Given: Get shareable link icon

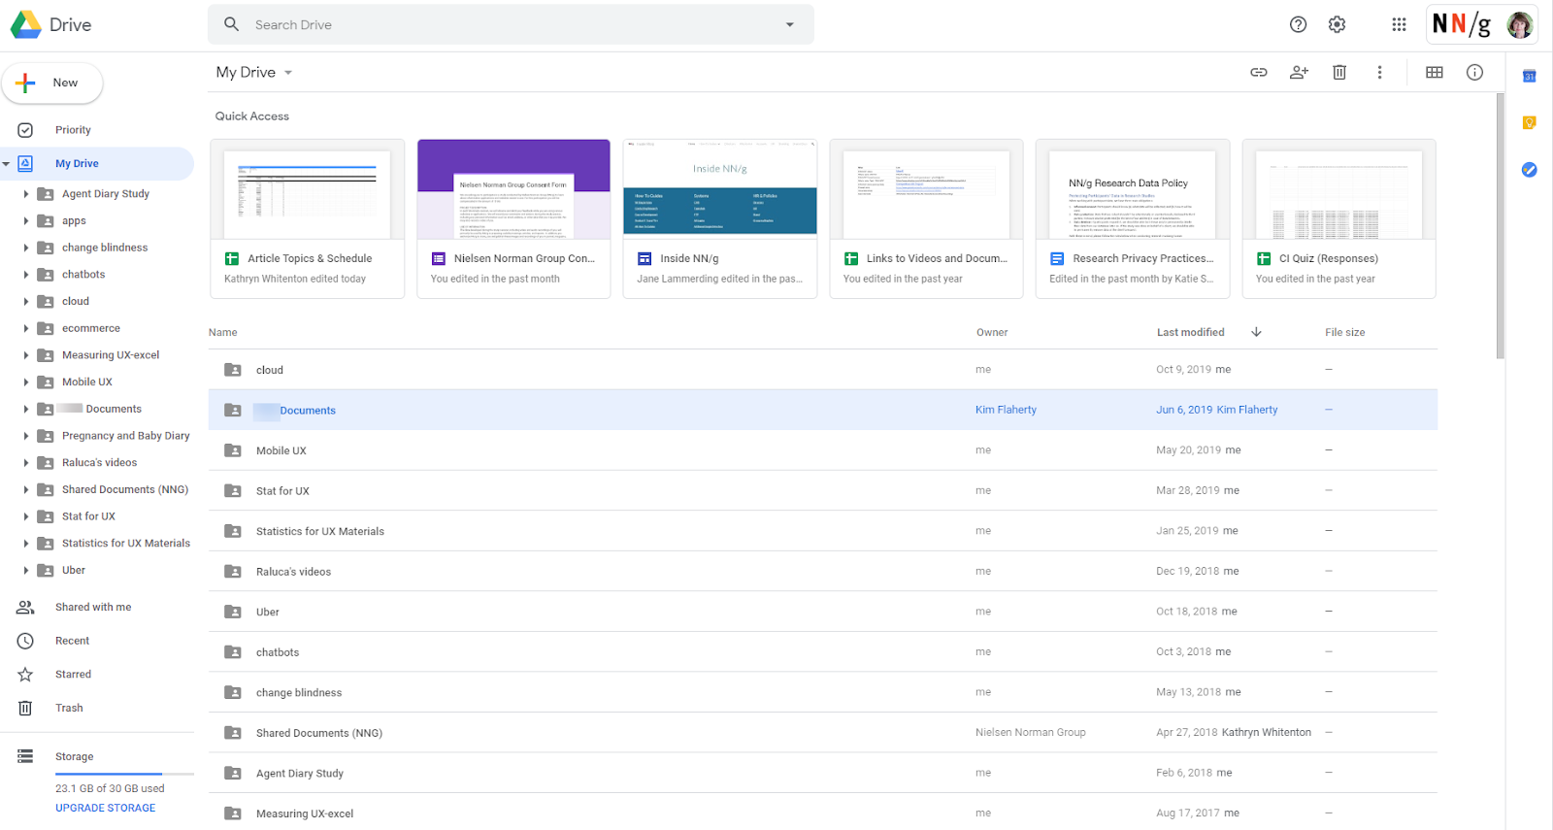Looking at the screenshot, I should click(1259, 72).
